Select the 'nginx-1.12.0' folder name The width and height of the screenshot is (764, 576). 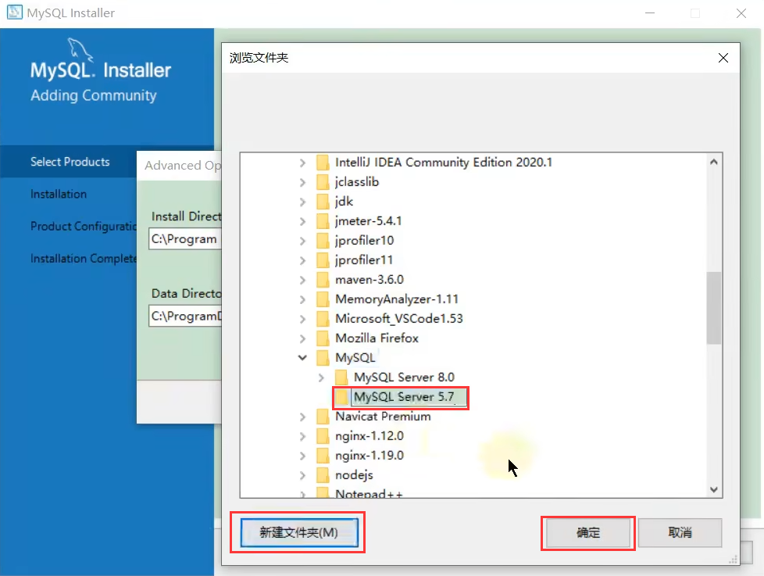[370, 435]
